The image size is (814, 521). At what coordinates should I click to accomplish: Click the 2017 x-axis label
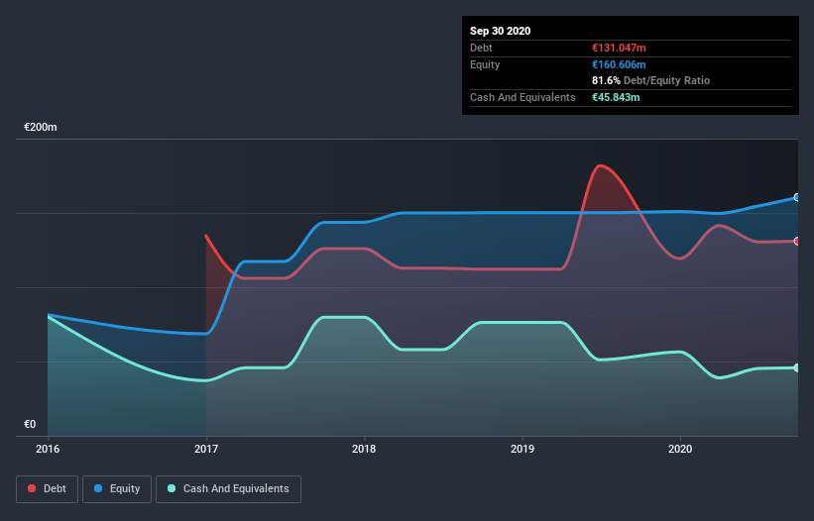click(x=206, y=449)
